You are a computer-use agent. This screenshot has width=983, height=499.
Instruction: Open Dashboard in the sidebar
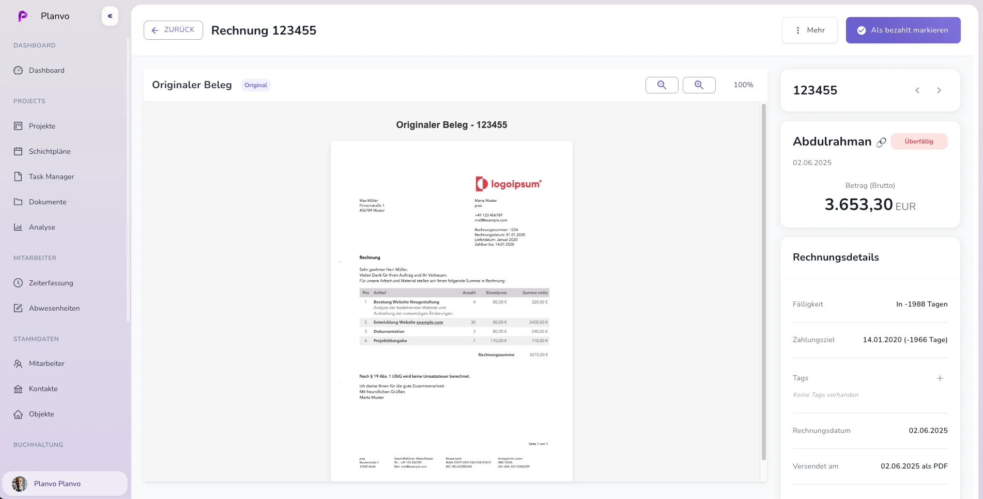pos(47,70)
